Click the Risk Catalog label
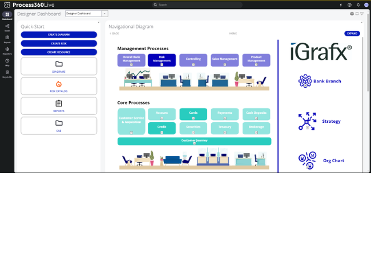Image resolution: width=371 pixels, height=256 pixels. (x=59, y=91)
